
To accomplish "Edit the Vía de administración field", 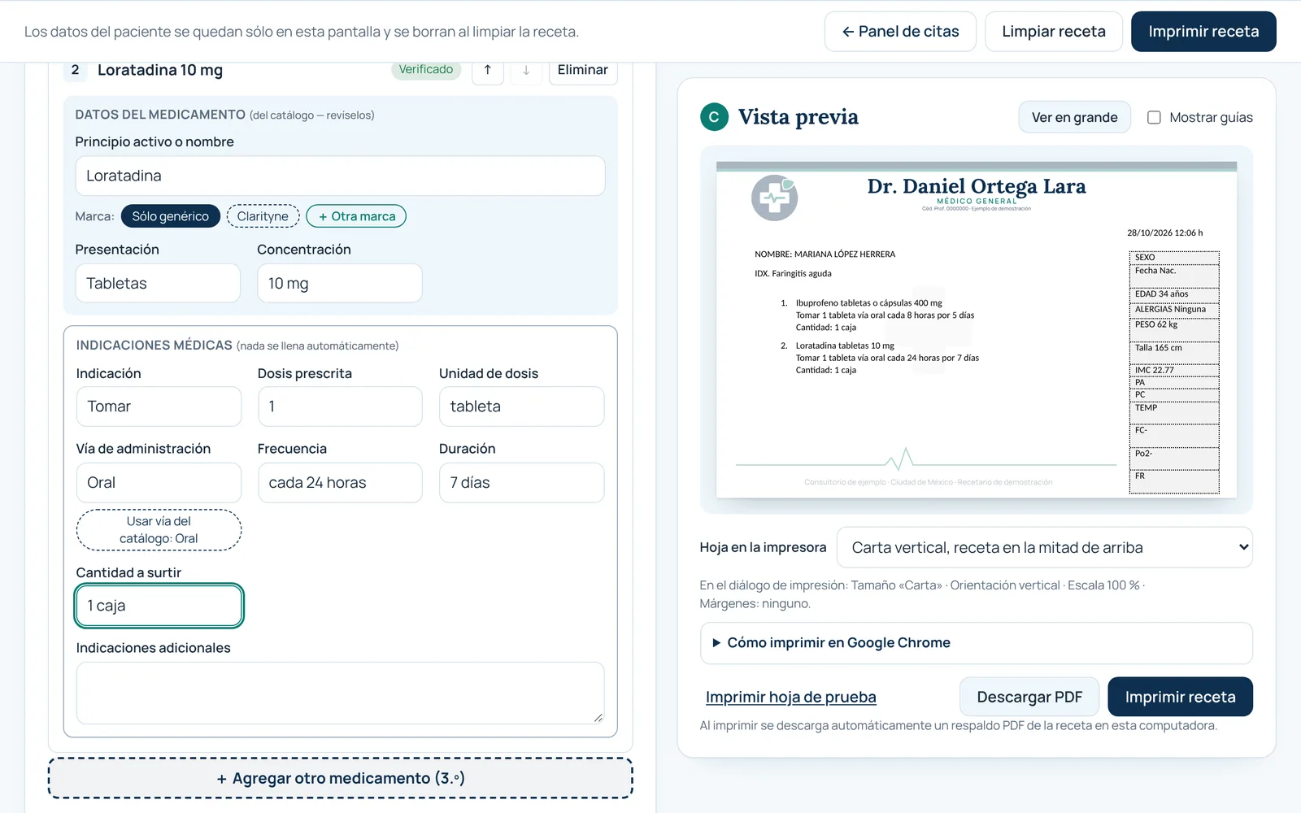I will (159, 483).
